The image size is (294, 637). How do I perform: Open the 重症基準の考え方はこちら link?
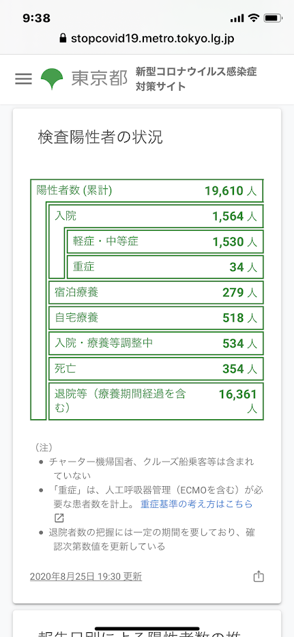[196, 504]
